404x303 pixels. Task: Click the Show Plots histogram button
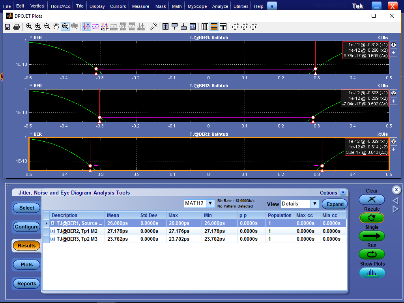pos(372,273)
